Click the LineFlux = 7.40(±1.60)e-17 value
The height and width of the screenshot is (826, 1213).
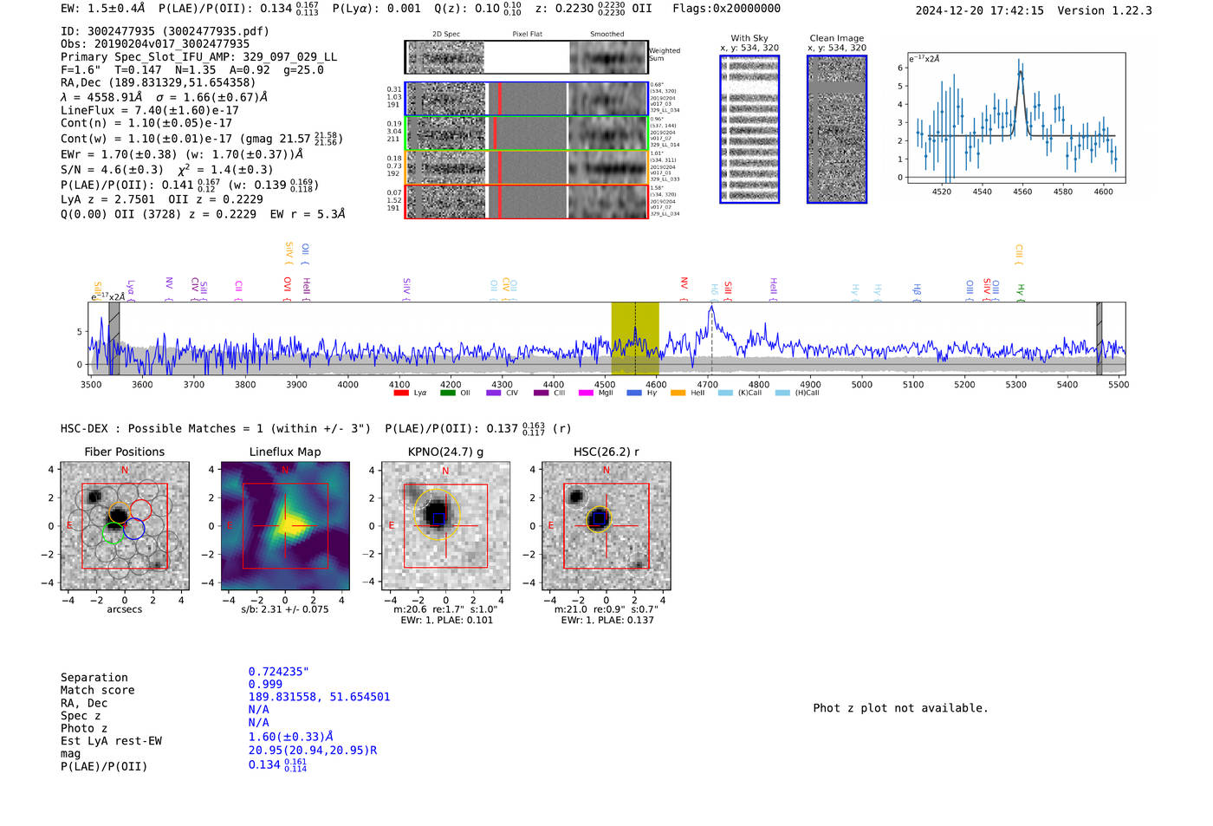coord(150,110)
